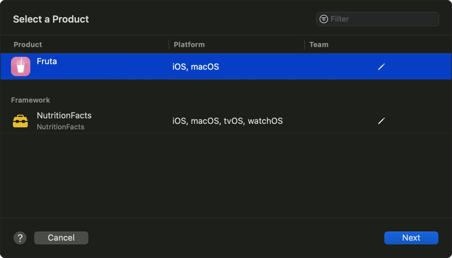Click the Team column header

[319, 44]
